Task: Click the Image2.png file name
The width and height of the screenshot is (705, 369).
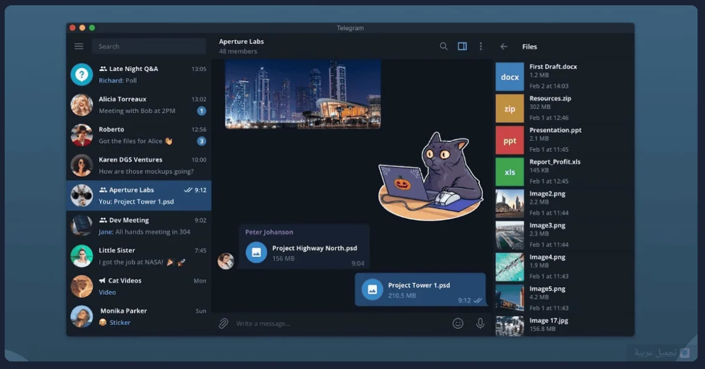Action: point(548,194)
